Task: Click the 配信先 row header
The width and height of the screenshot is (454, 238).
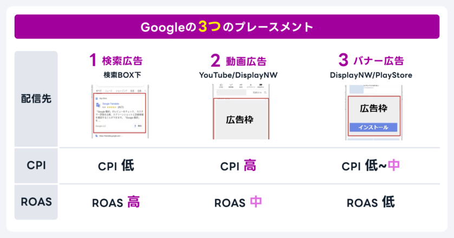Action: click(x=36, y=99)
